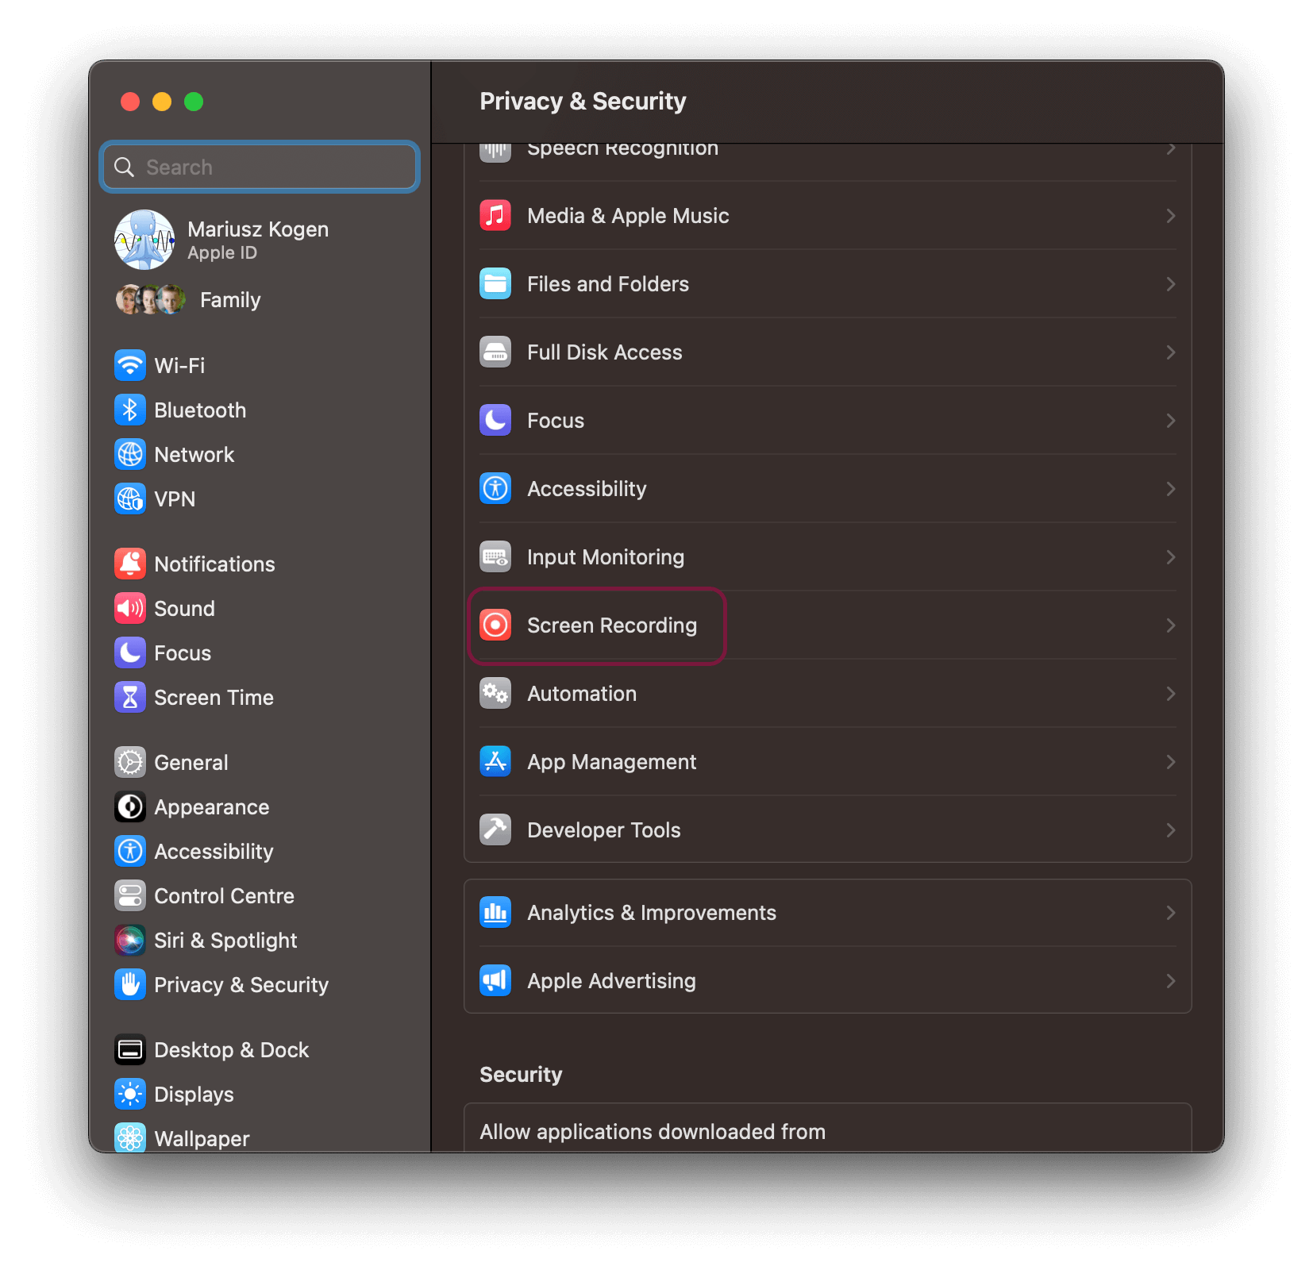The image size is (1313, 1270).
Task: Expand Analytics & Improvements chevron
Action: tap(1170, 913)
